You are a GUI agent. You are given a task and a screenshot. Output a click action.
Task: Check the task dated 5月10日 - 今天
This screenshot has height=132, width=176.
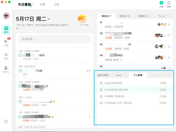(x=20, y=55)
